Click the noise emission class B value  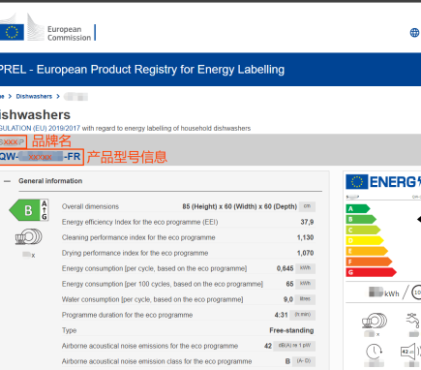tap(287, 361)
